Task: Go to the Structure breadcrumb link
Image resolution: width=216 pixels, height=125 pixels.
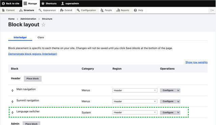Action: click(x=47, y=19)
